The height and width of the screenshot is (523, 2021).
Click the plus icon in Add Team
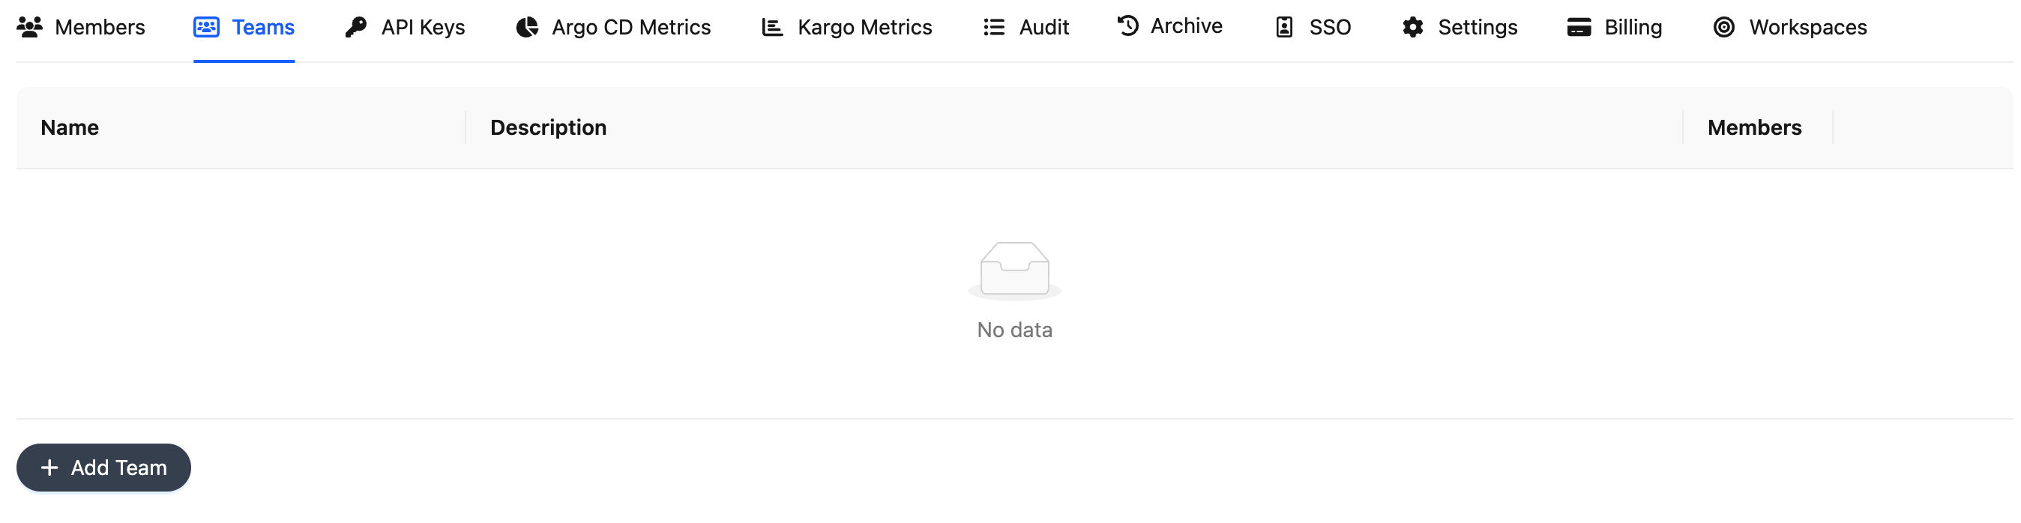pyautogui.click(x=49, y=468)
